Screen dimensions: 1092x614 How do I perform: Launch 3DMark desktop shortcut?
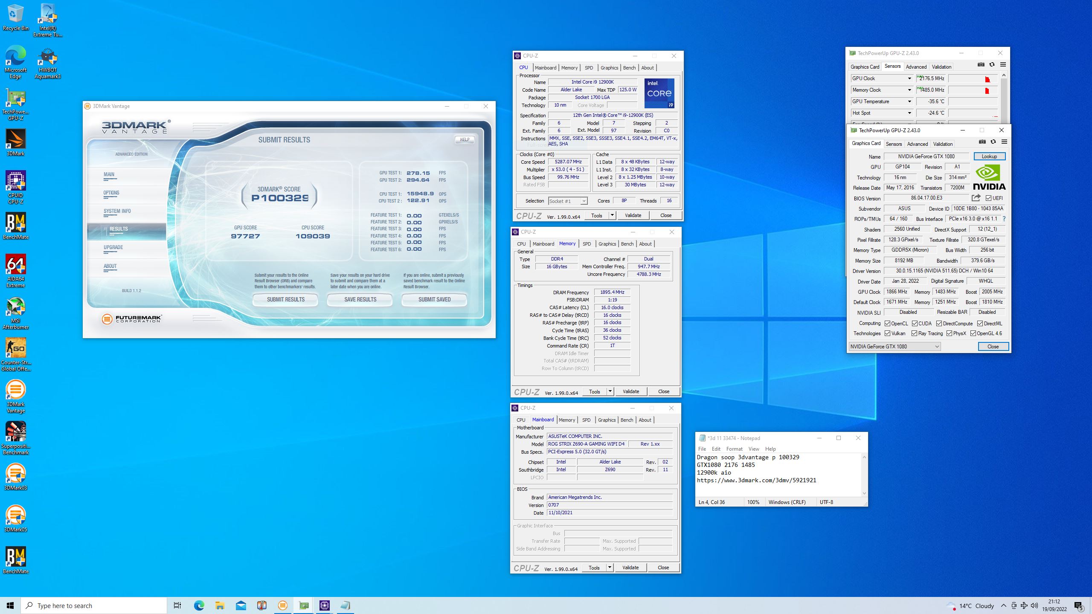[x=16, y=142]
